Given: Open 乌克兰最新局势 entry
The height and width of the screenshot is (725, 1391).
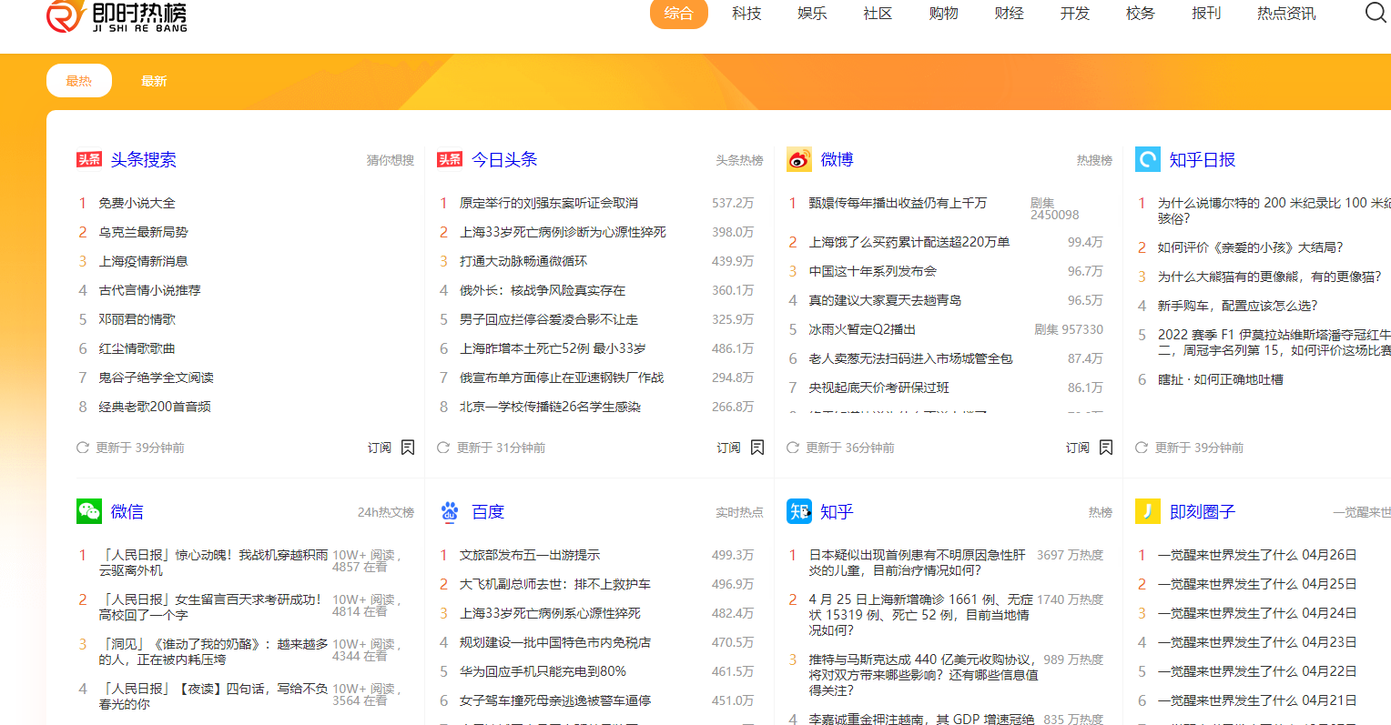Looking at the screenshot, I should click(143, 232).
